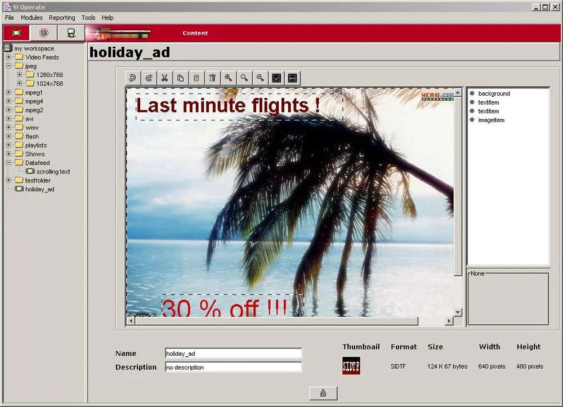
Task: Select the imageitem entry in the layer list
Action: click(491, 120)
